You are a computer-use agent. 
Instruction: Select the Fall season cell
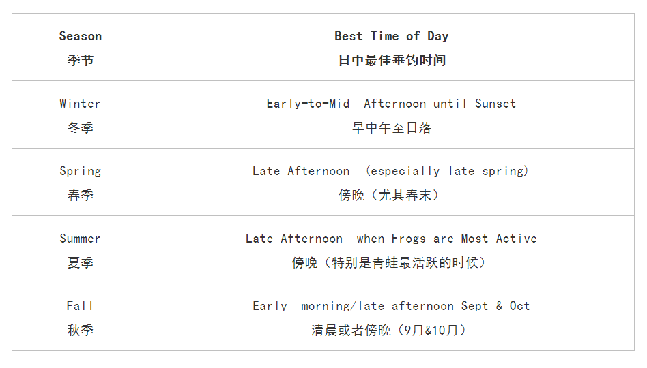(81, 318)
